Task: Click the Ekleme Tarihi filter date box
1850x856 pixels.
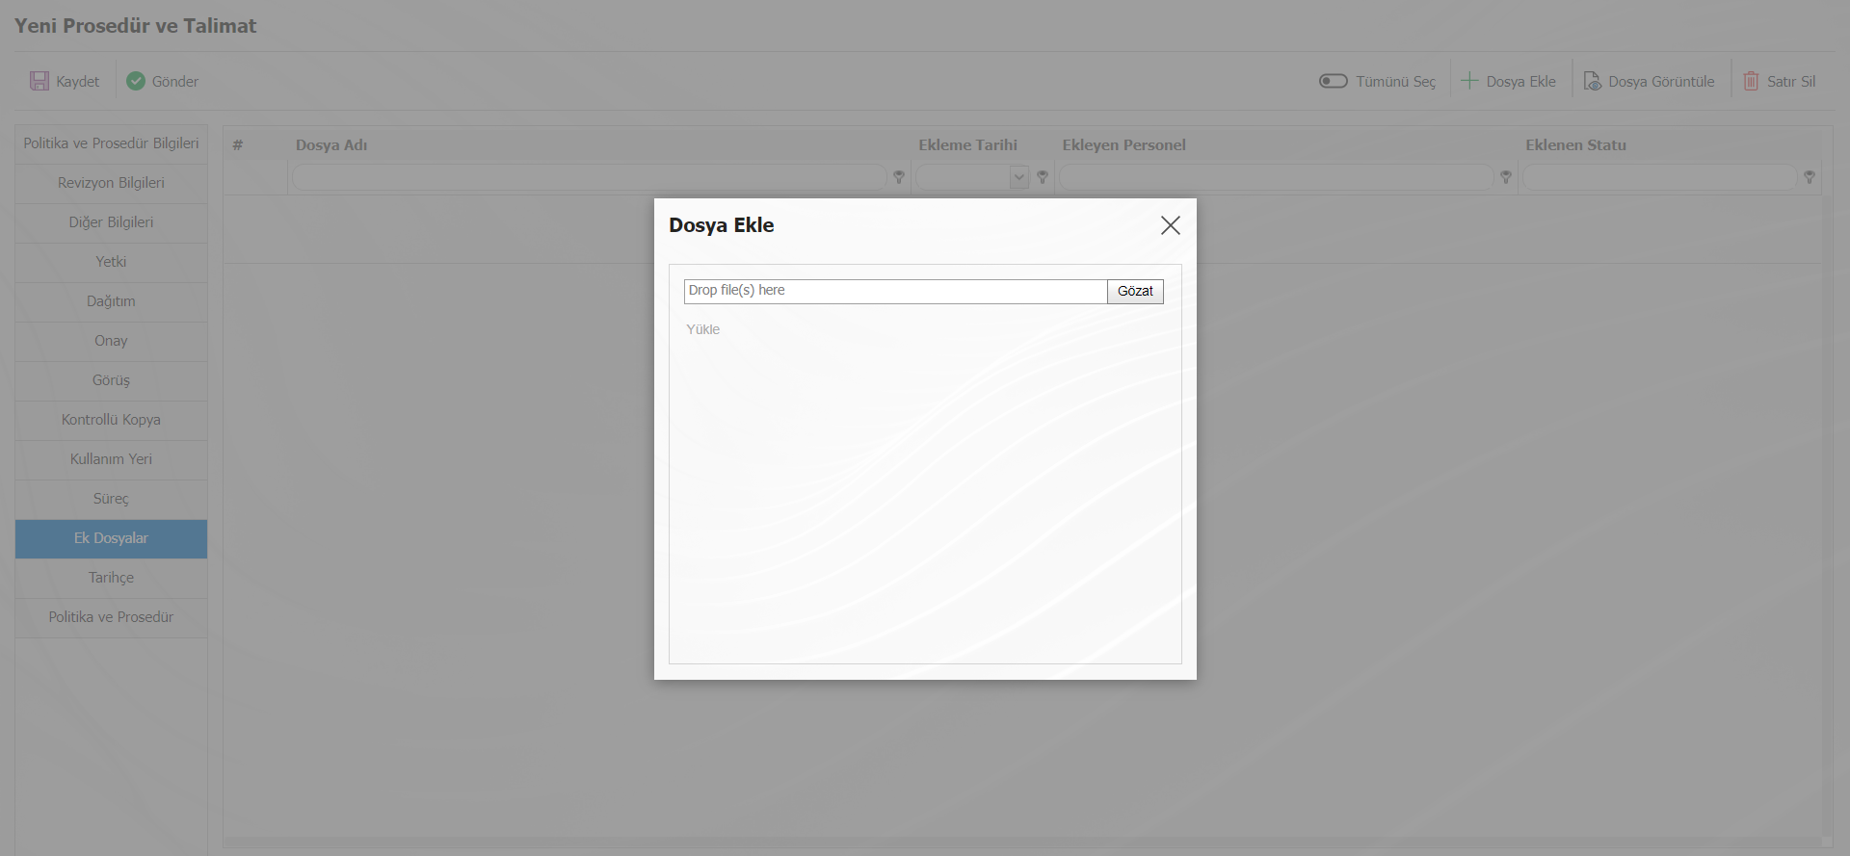Action: pos(964,177)
